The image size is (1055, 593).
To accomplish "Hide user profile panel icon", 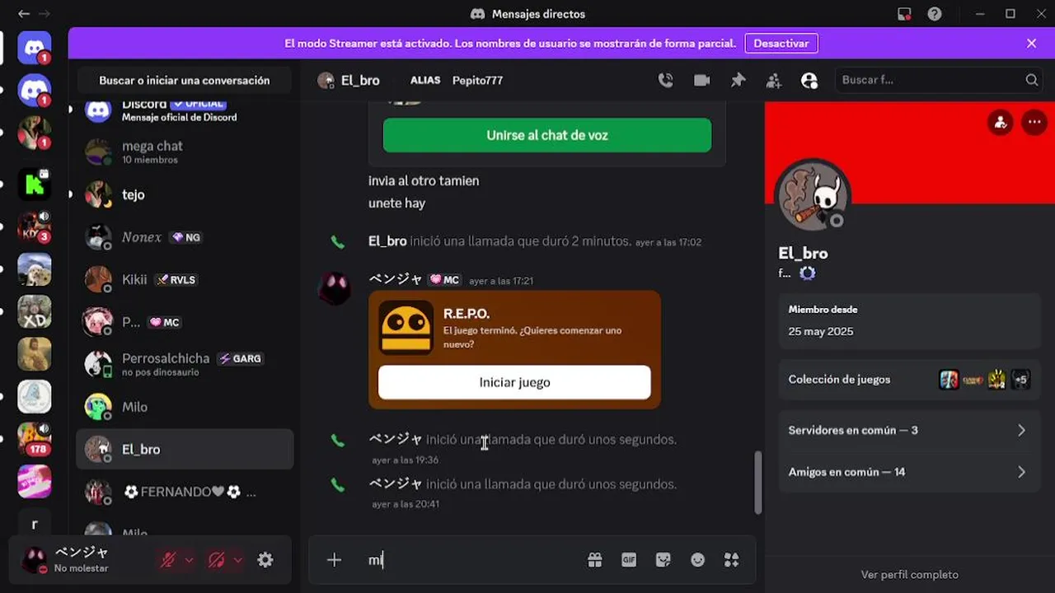I will tap(809, 80).
